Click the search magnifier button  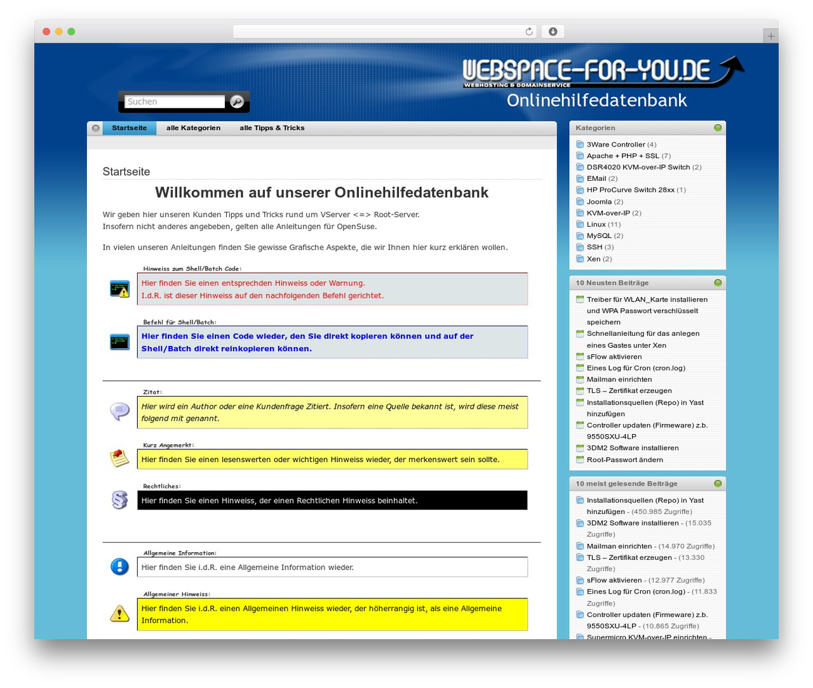(237, 102)
